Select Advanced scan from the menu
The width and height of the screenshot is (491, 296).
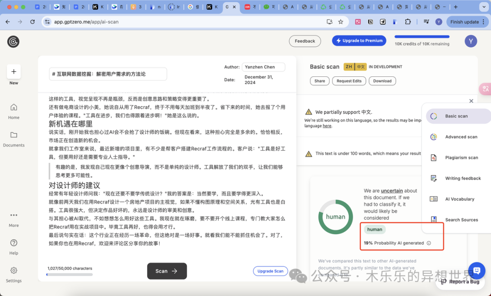[x=461, y=137]
